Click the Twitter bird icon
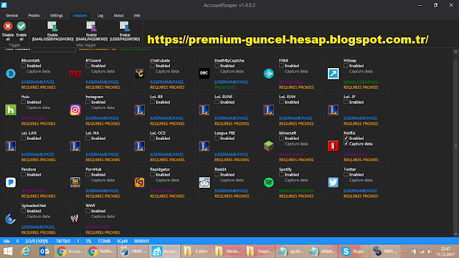The height and width of the screenshot is (258, 459). coord(333,182)
